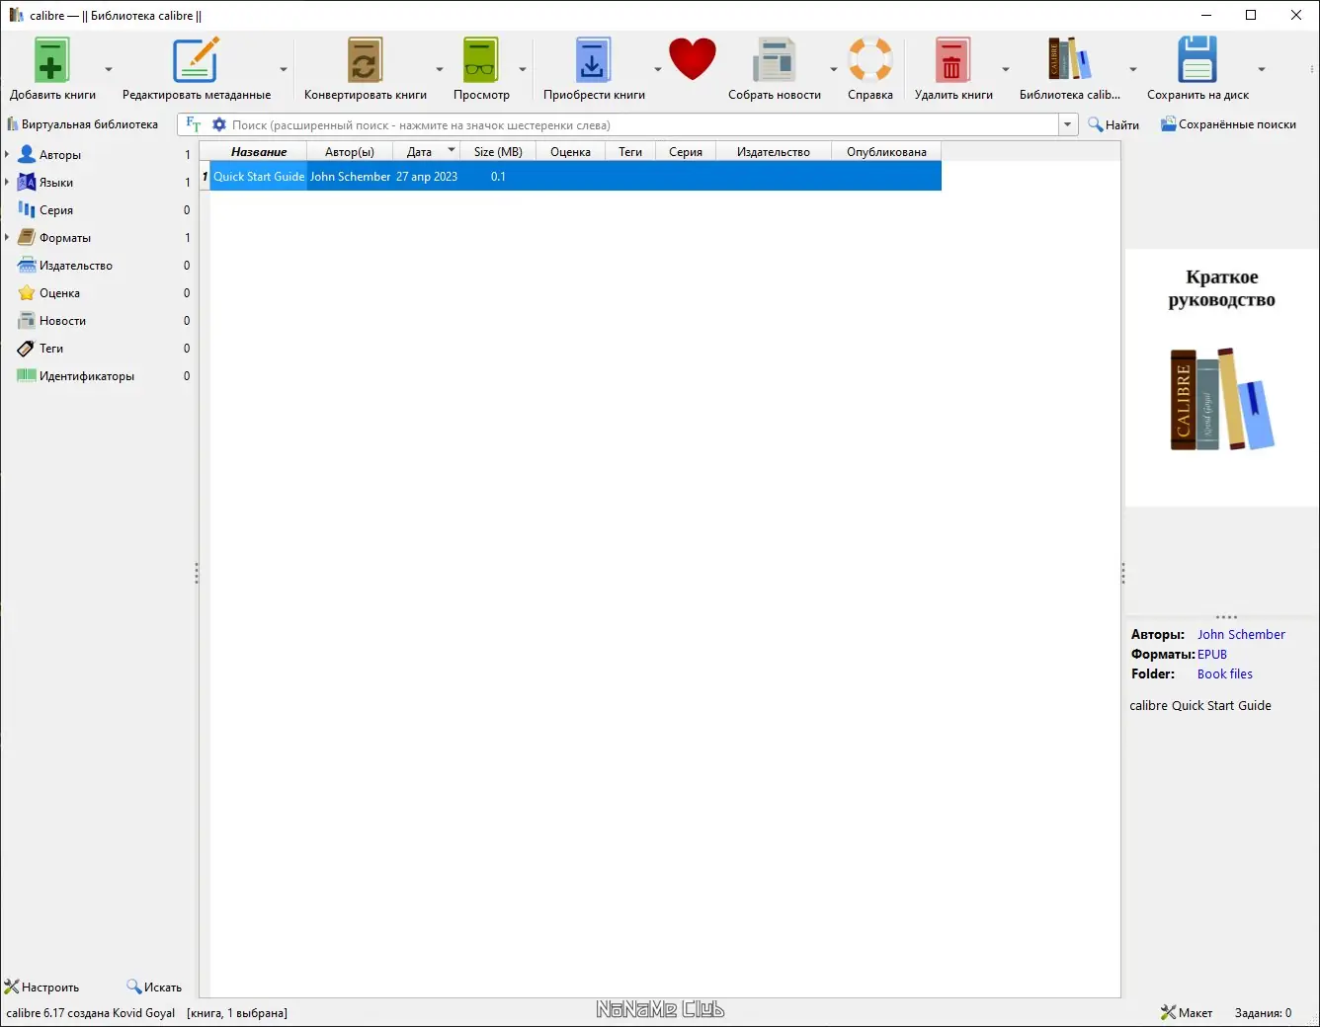Open dropdown arrow beside Редактировать метаданные
This screenshot has width=1320, height=1027.
click(x=284, y=69)
